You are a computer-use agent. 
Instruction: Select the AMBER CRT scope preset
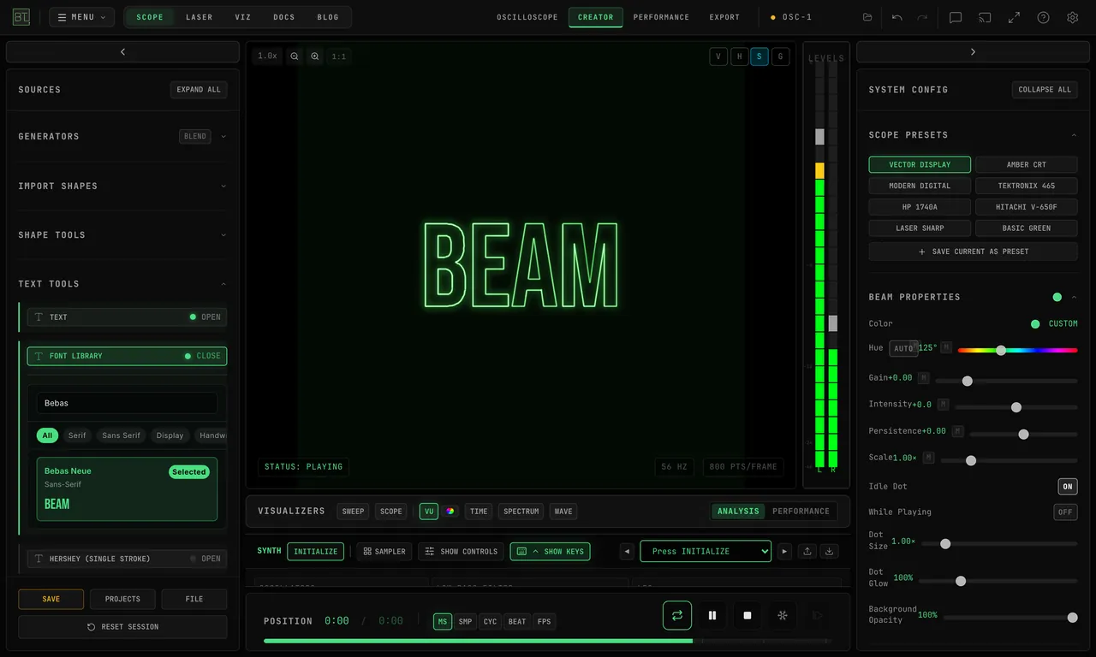[x=1026, y=164]
